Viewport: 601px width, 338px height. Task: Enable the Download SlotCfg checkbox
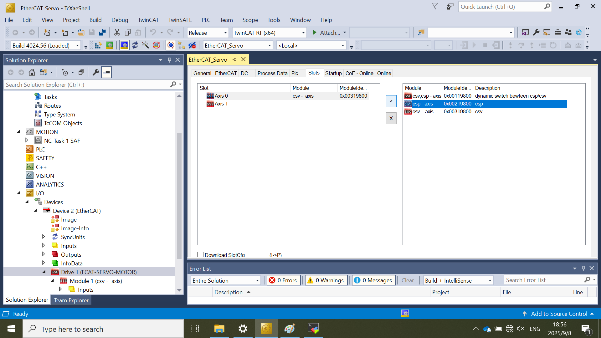[x=201, y=255]
